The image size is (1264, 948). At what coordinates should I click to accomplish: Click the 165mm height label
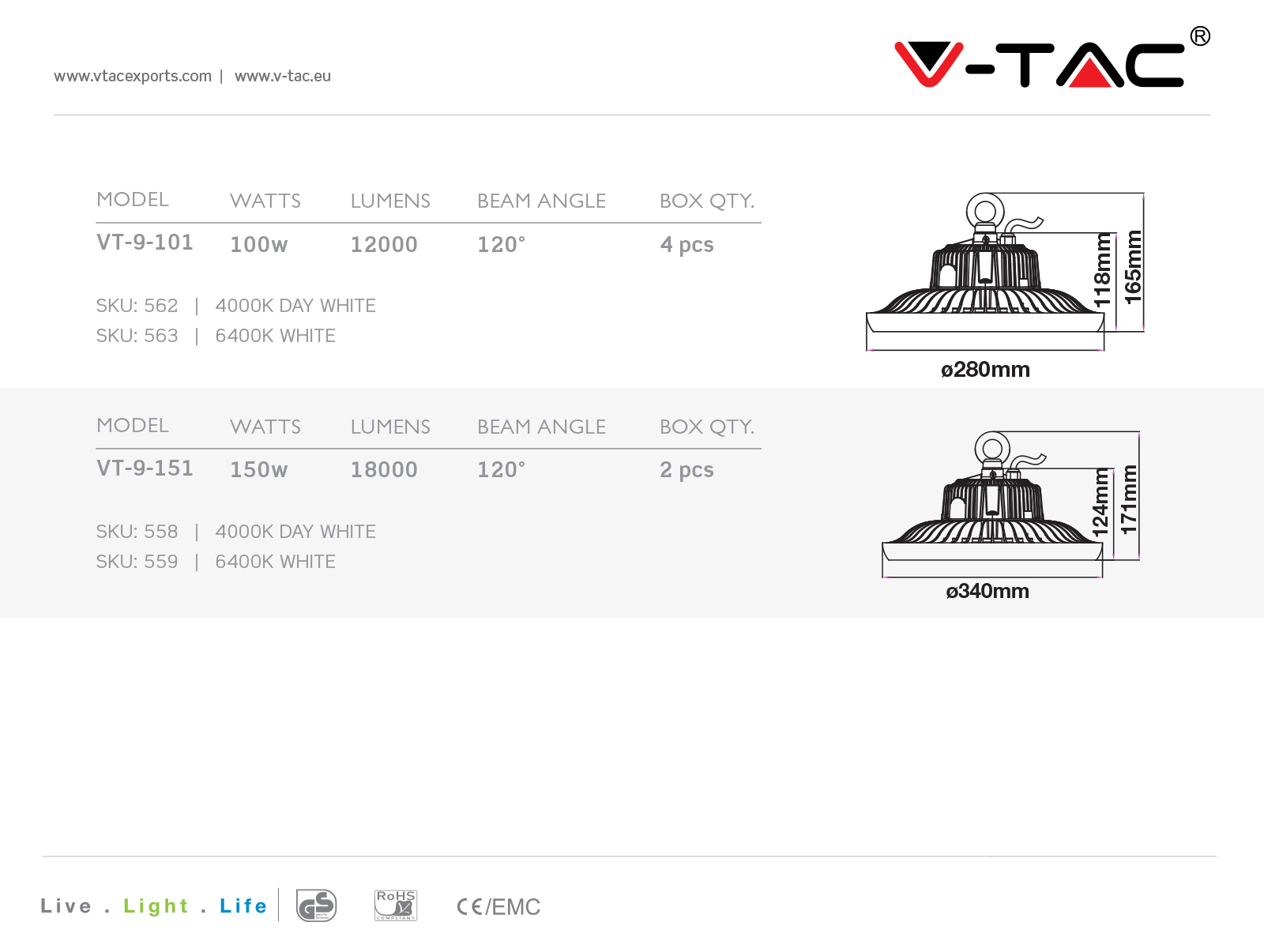coord(1133,267)
